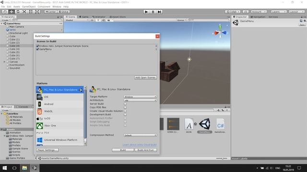307x172 pixels.
Task: Step one frame forward
Action: tap(159, 11)
